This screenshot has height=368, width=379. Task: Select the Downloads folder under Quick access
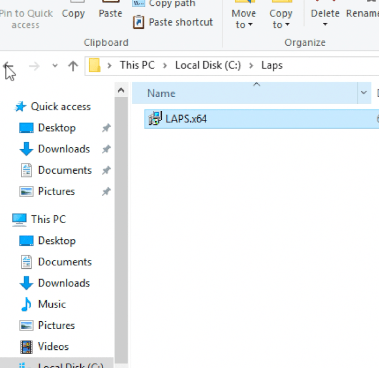tap(63, 149)
